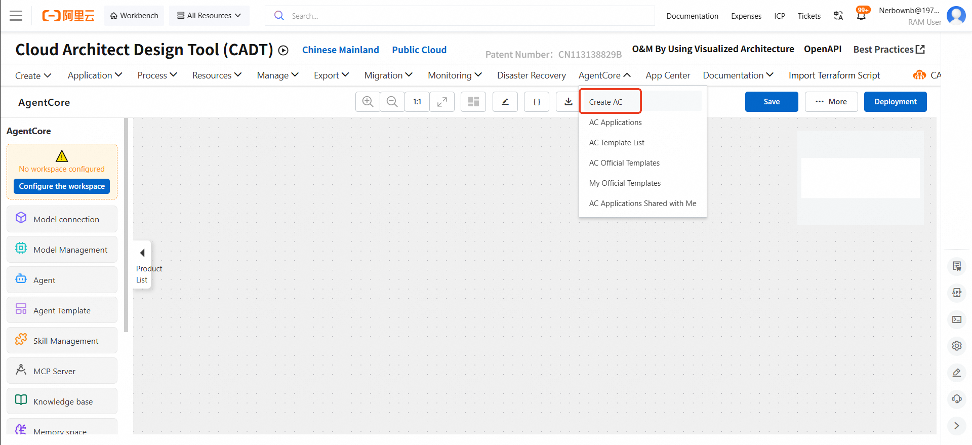
Task: Expand canvas to full screen
Action: [442, 102]
